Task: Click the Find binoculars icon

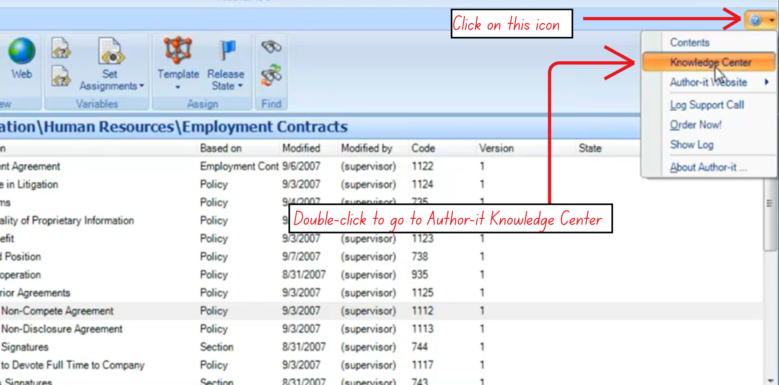Action: point(271,47)
